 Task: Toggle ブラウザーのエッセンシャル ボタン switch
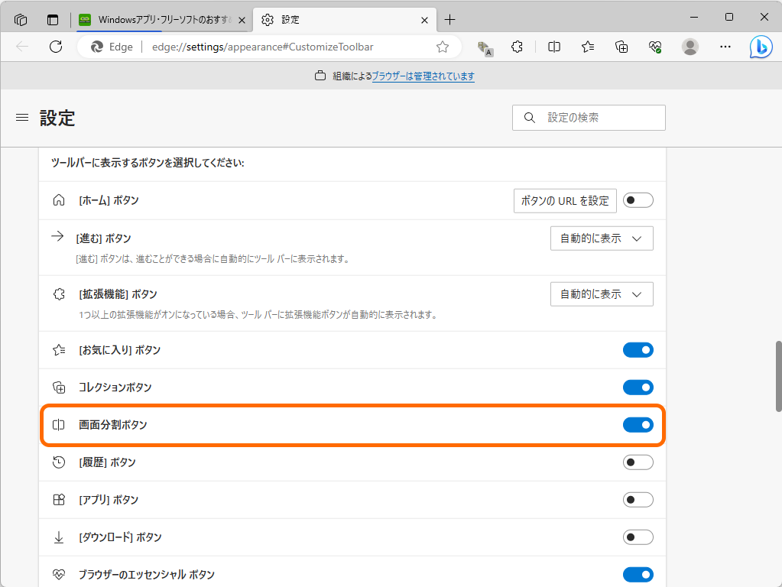[x=638, y=575]
